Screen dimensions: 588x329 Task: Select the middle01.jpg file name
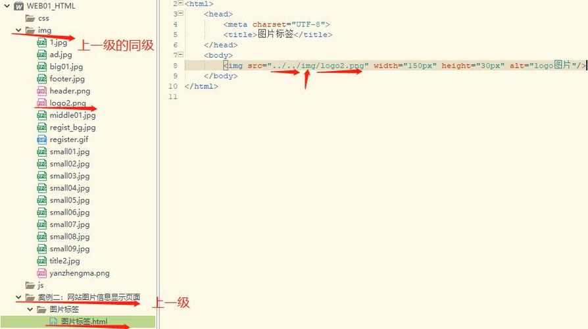click(73, 115)
